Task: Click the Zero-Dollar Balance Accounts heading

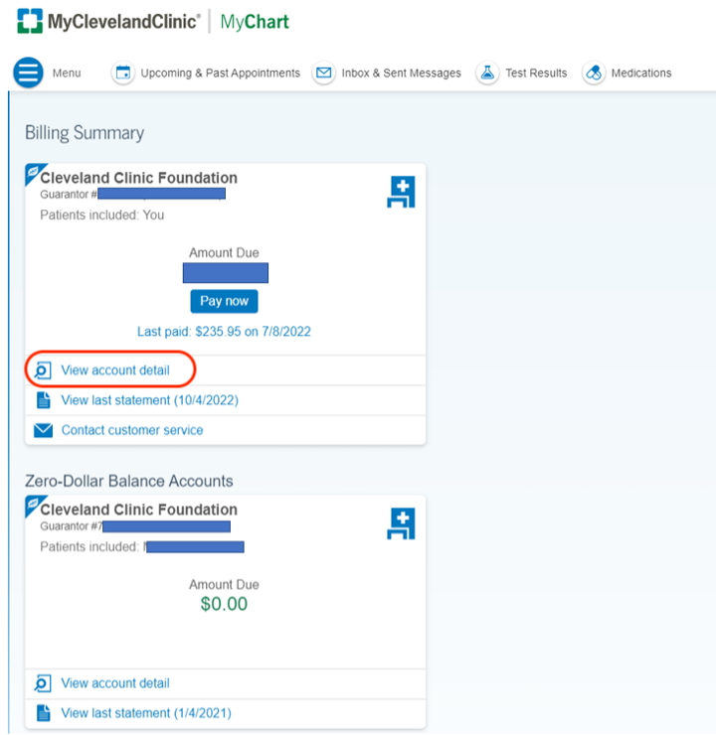Action: pyautogui.click(x=129, y=481)
